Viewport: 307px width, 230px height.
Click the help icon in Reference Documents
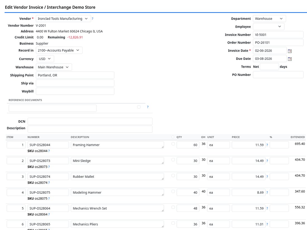tap(148, 107)
